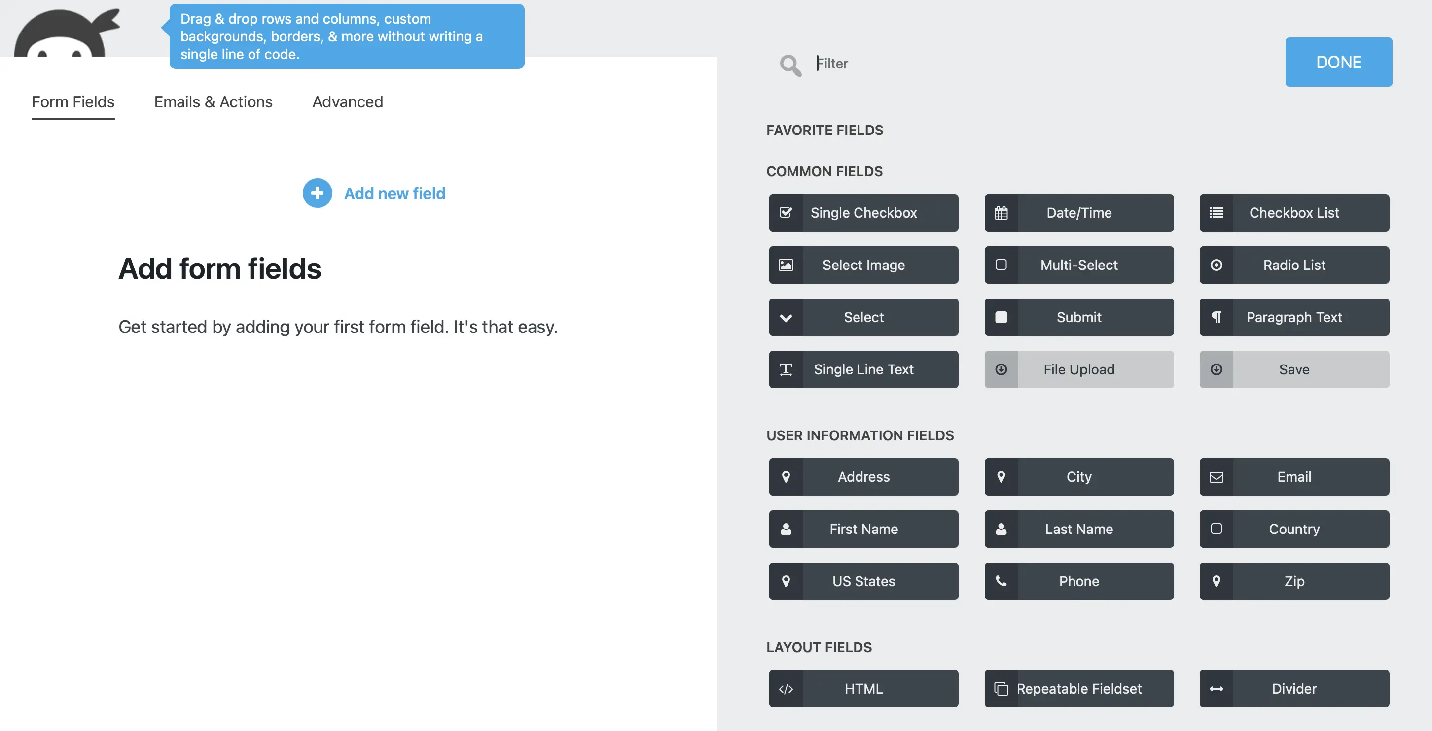This screenshot has width=1432, height=731.
Task: Click the Checkbox List icon
Action: (1217, 213)
